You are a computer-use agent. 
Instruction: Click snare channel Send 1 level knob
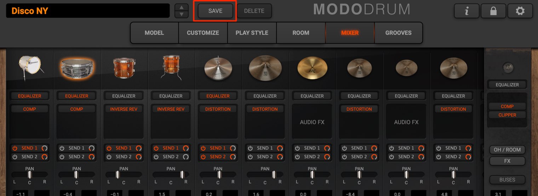[x=92, y=148]
